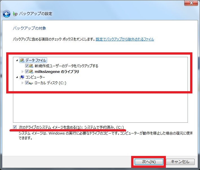Click the コンピューター monitor icon
This screenshot has width=200, height=170.
coord(22,77)
